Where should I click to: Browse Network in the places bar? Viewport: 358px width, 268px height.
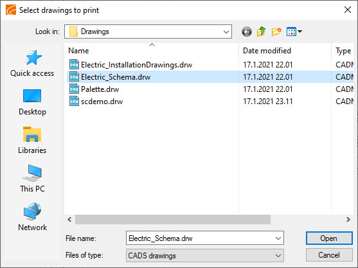(32, 217)
